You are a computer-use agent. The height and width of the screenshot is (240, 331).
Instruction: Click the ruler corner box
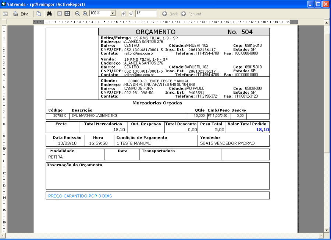click(x=4, y=22)
